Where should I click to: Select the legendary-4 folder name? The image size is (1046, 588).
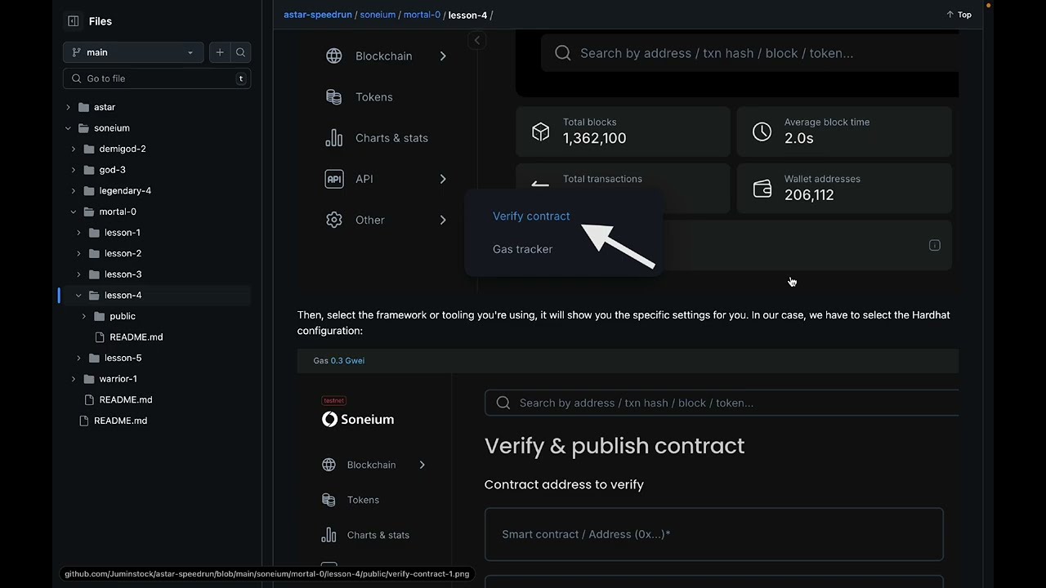(x=125, y=191)
